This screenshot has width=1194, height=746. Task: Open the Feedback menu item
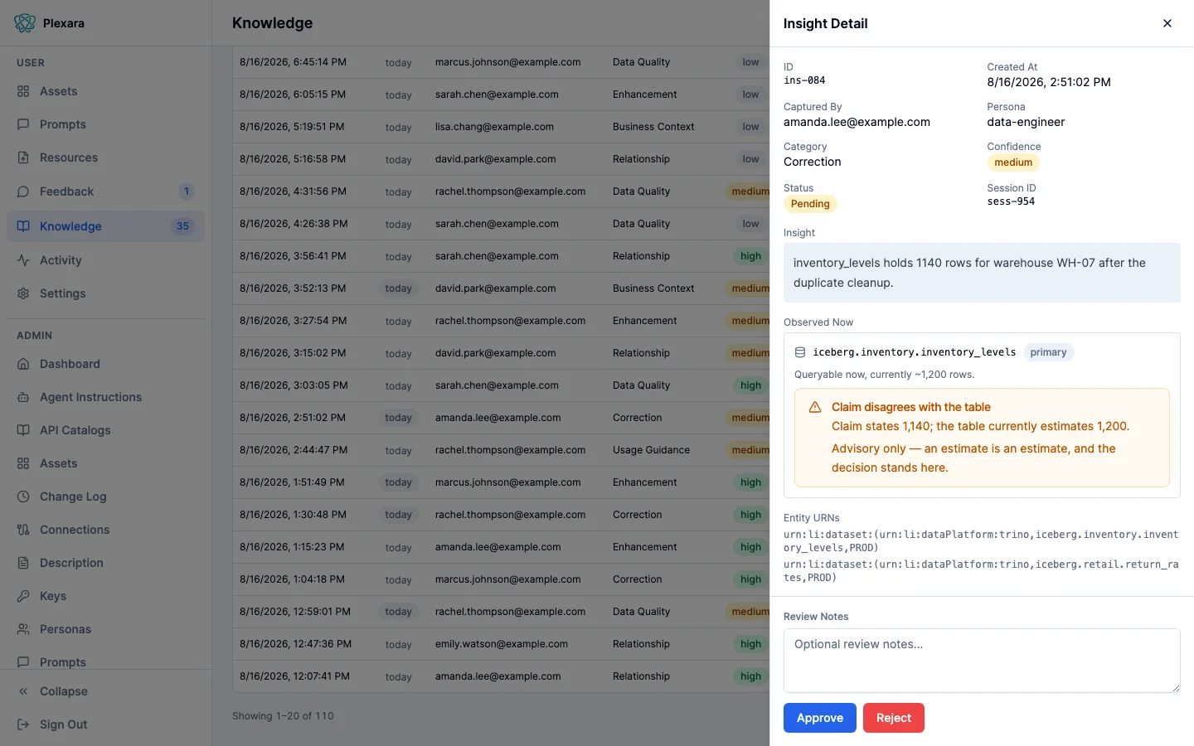105,191
